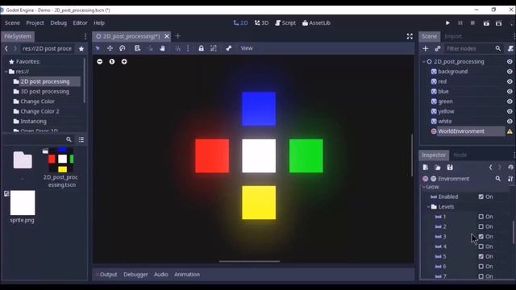Pause the running scene

point(460,23)
